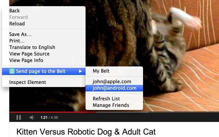Click the video title Kitten Versus Robotic Dog
Viewport: 219px width, 137px height.
pos(86,132)
